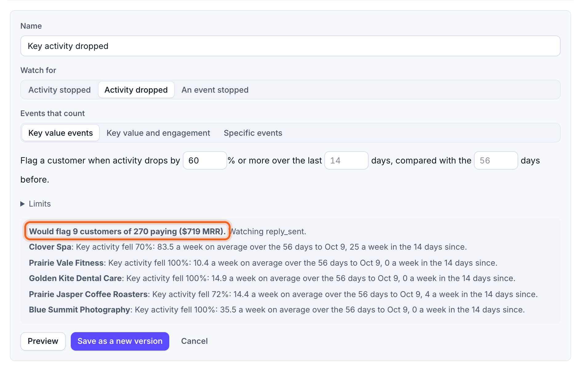
Task: Select the Activity stopped option
Action: coord(59,90)
